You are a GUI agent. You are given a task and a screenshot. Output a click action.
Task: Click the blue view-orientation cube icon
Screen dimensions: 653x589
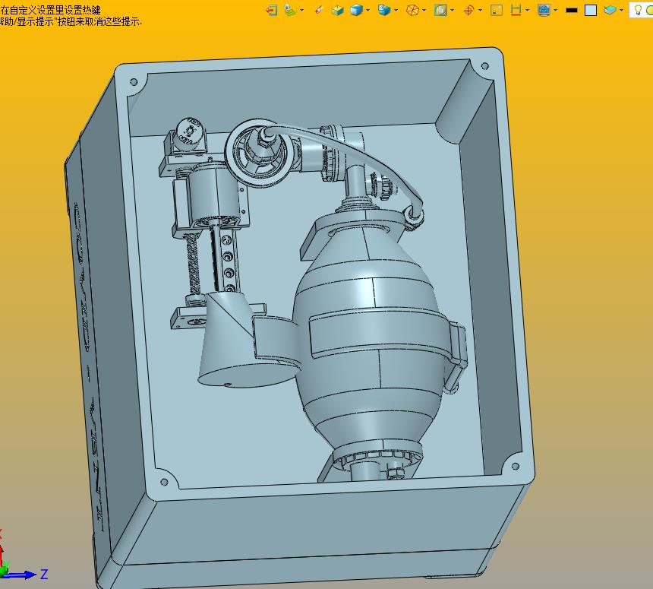(x=384, y=10)
